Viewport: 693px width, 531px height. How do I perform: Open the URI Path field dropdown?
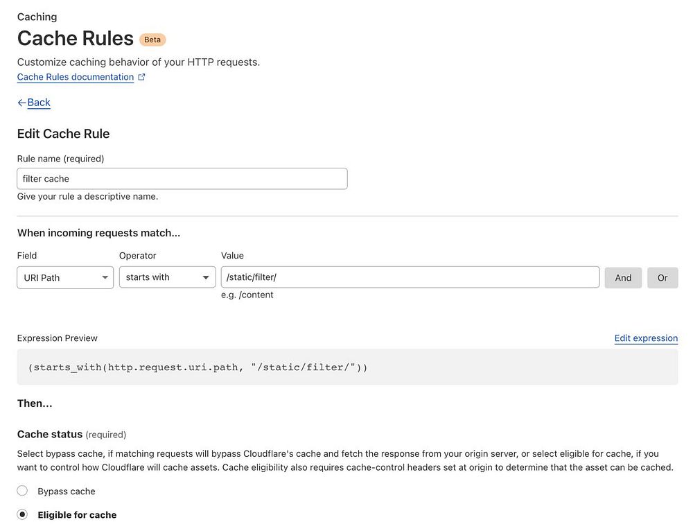pyautogui.click(x=64, y=278)
